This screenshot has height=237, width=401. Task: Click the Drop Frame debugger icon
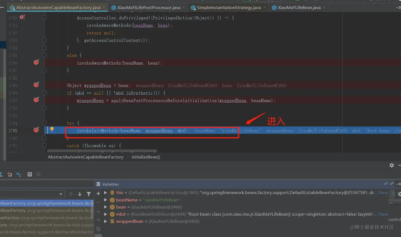pyautogui.click(x=10, y=174)
